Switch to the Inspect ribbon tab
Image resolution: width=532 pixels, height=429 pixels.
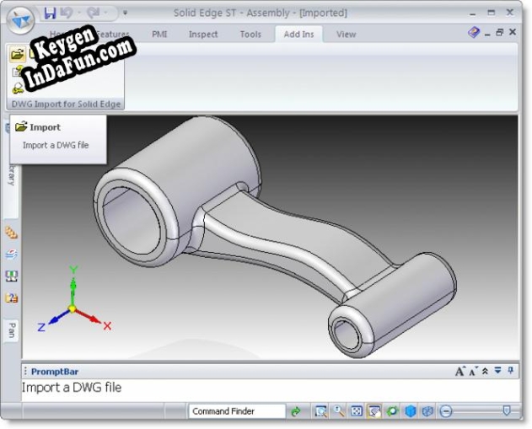click(203, 35)
